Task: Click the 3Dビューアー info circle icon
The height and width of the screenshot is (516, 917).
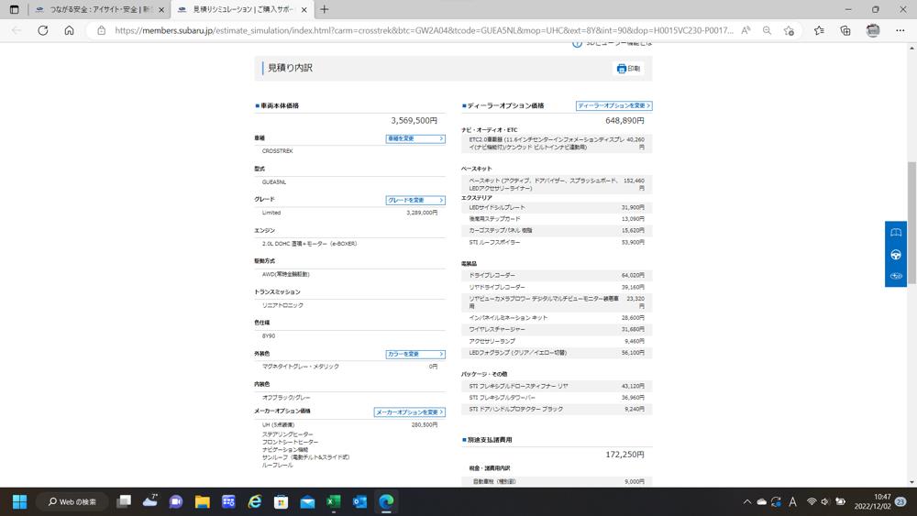Action: [577, 44]
